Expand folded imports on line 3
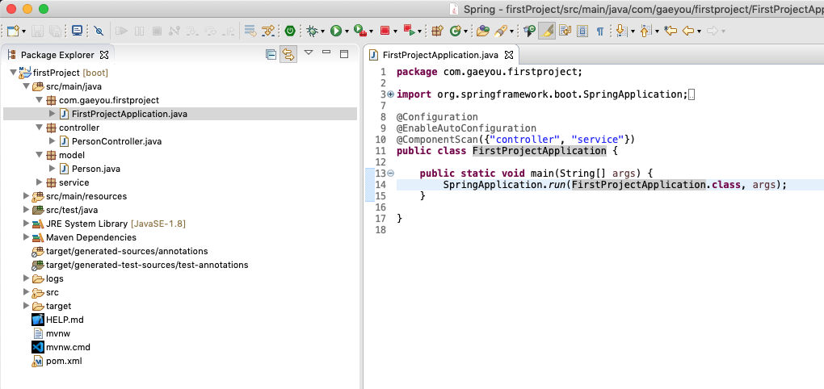The height and width of the screenshot is (389, 824). 390,94
